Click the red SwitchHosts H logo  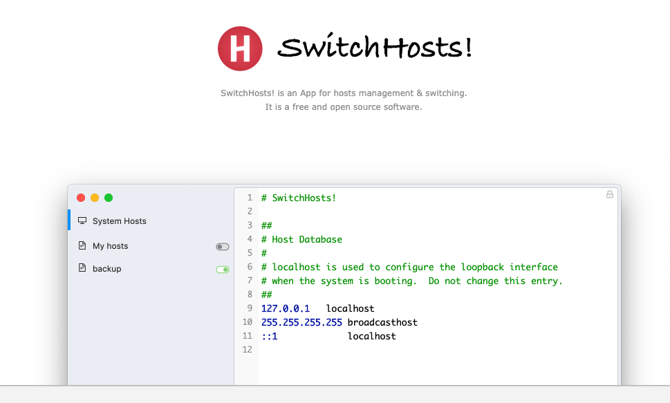coord(240,48)
